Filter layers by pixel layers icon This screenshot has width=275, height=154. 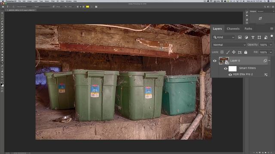pyautogui.click(x=240, y=37)
